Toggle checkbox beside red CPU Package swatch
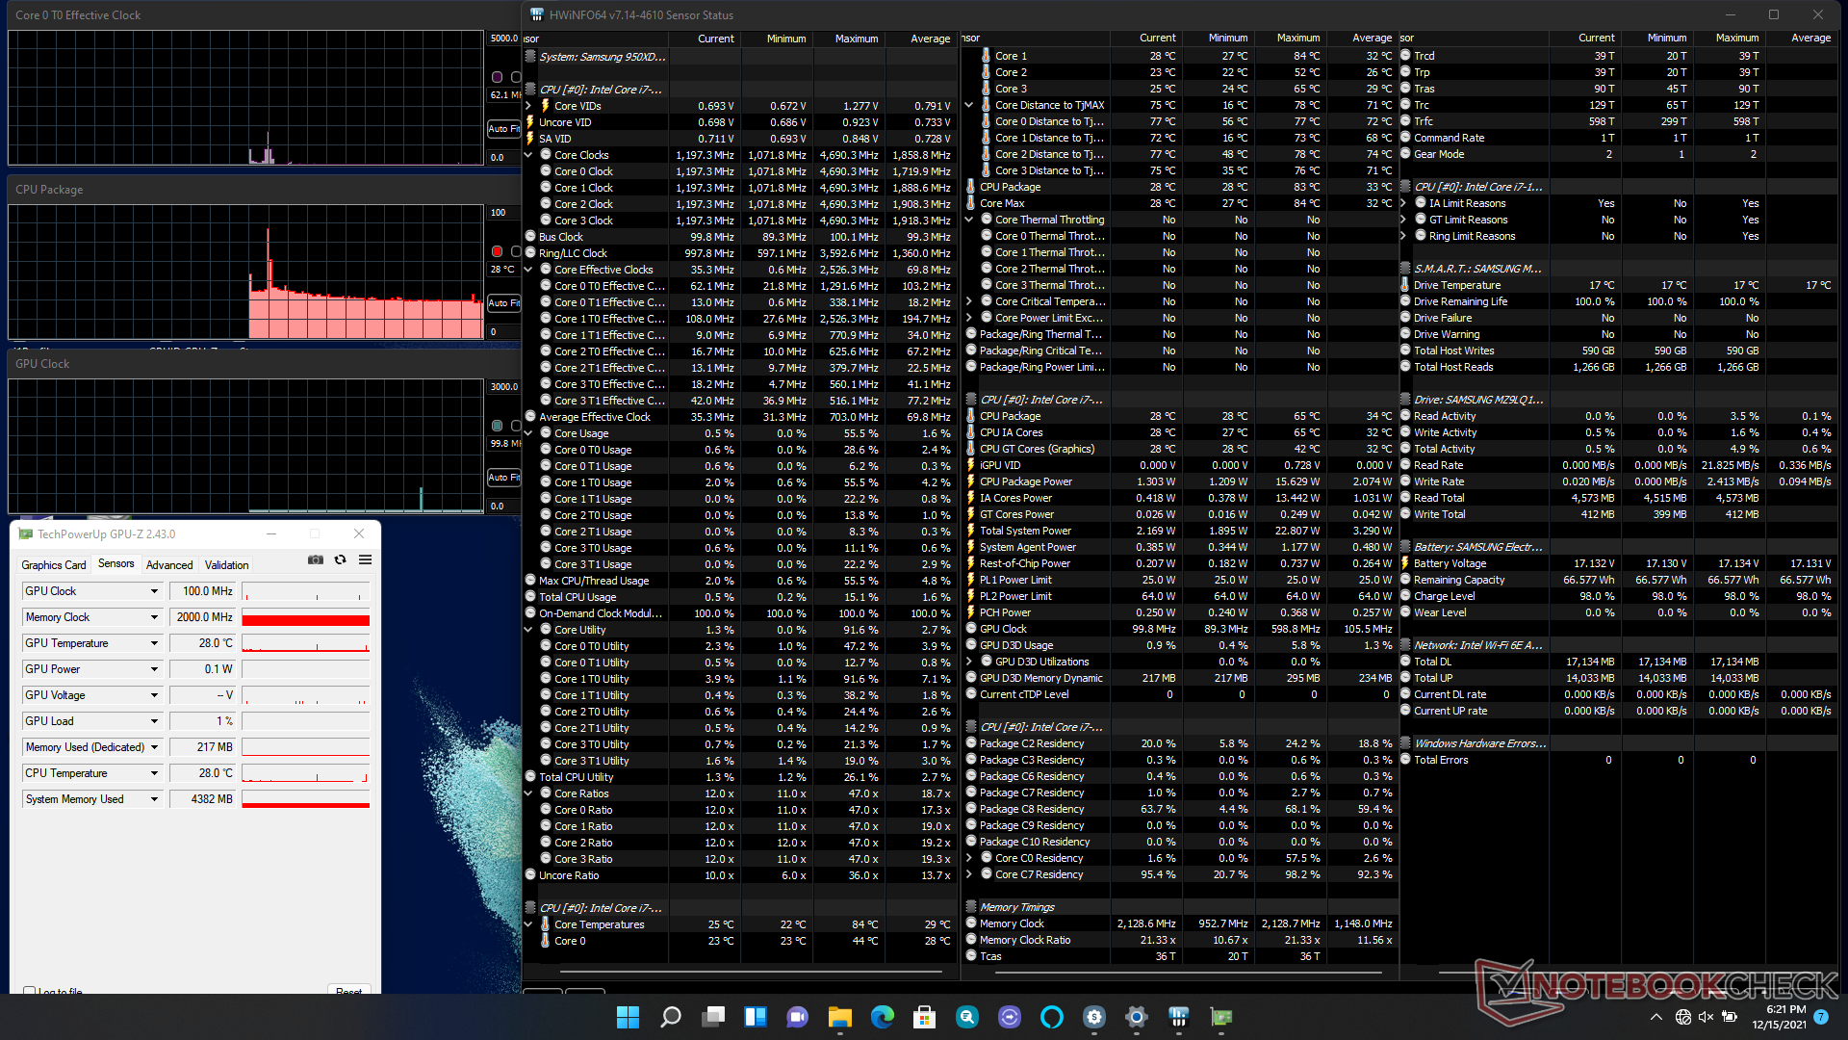 [x=516, y=251]
